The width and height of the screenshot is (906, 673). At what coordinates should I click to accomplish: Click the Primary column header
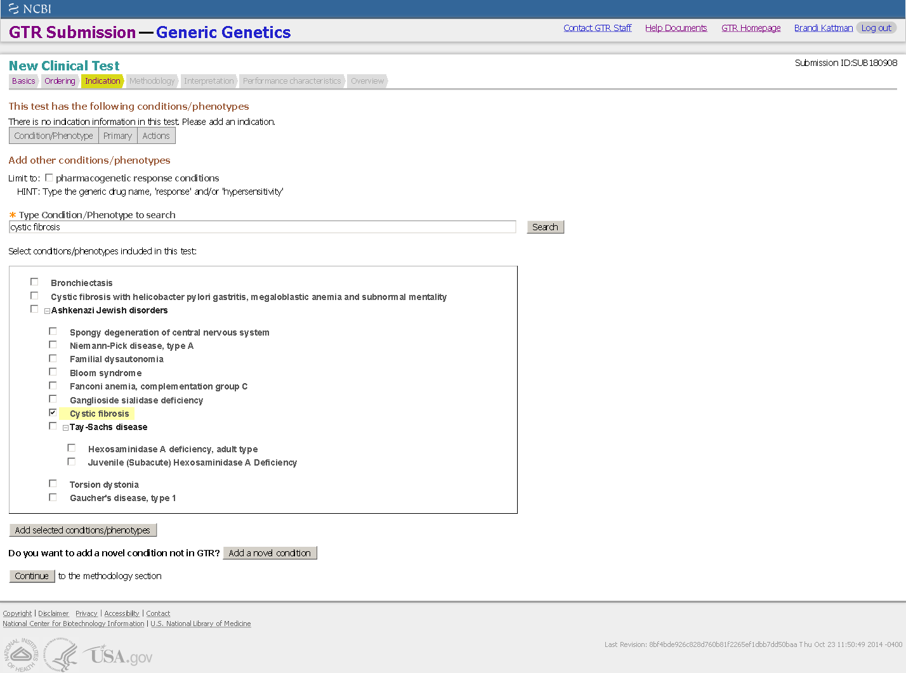[x=118, y=136]
